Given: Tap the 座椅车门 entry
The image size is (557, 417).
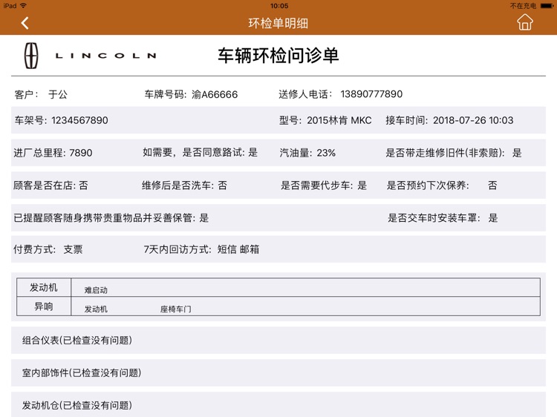Looking at the screenshot, I should 175,309.
